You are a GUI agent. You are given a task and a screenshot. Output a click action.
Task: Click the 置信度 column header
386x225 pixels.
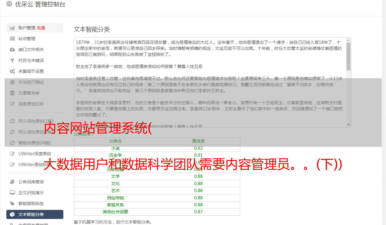click(198, 141)
